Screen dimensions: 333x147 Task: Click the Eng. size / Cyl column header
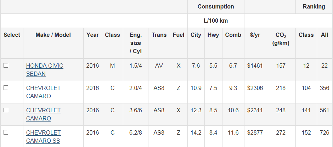135,43
